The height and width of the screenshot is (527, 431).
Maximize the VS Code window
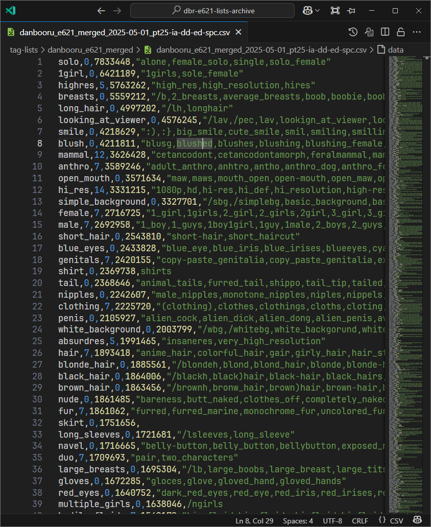pos(395,11)
